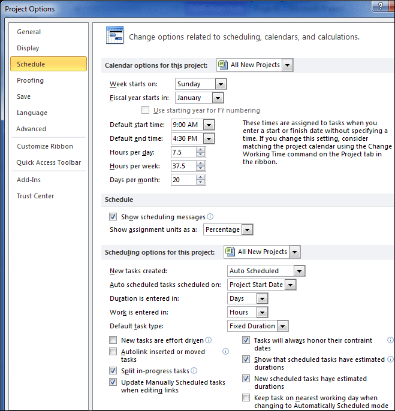Open the Proofing options category
The image size is (395, 411).
click(x=49, y=80)
